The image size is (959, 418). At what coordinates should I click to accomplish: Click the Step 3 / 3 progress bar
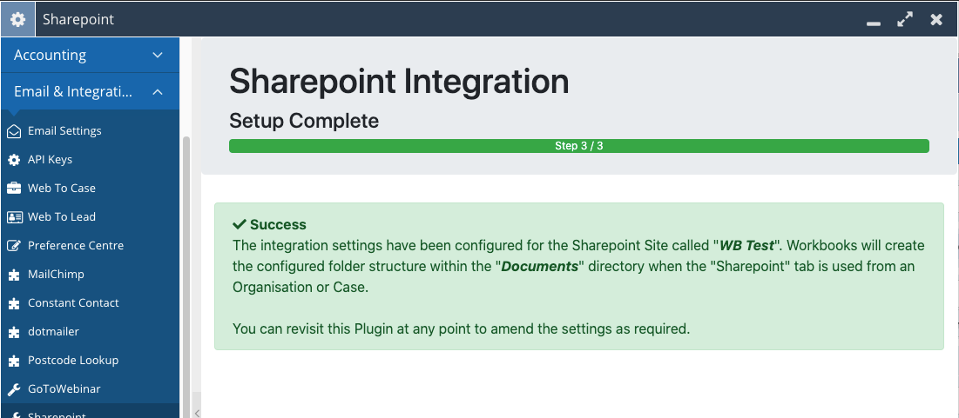[579, 146]
